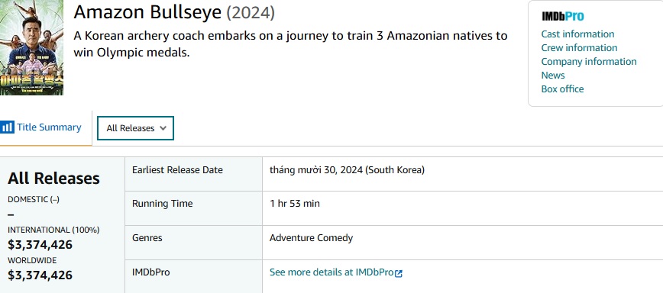Click the IMDbPro logo
The image size is (663, 293).
(563, 17)
